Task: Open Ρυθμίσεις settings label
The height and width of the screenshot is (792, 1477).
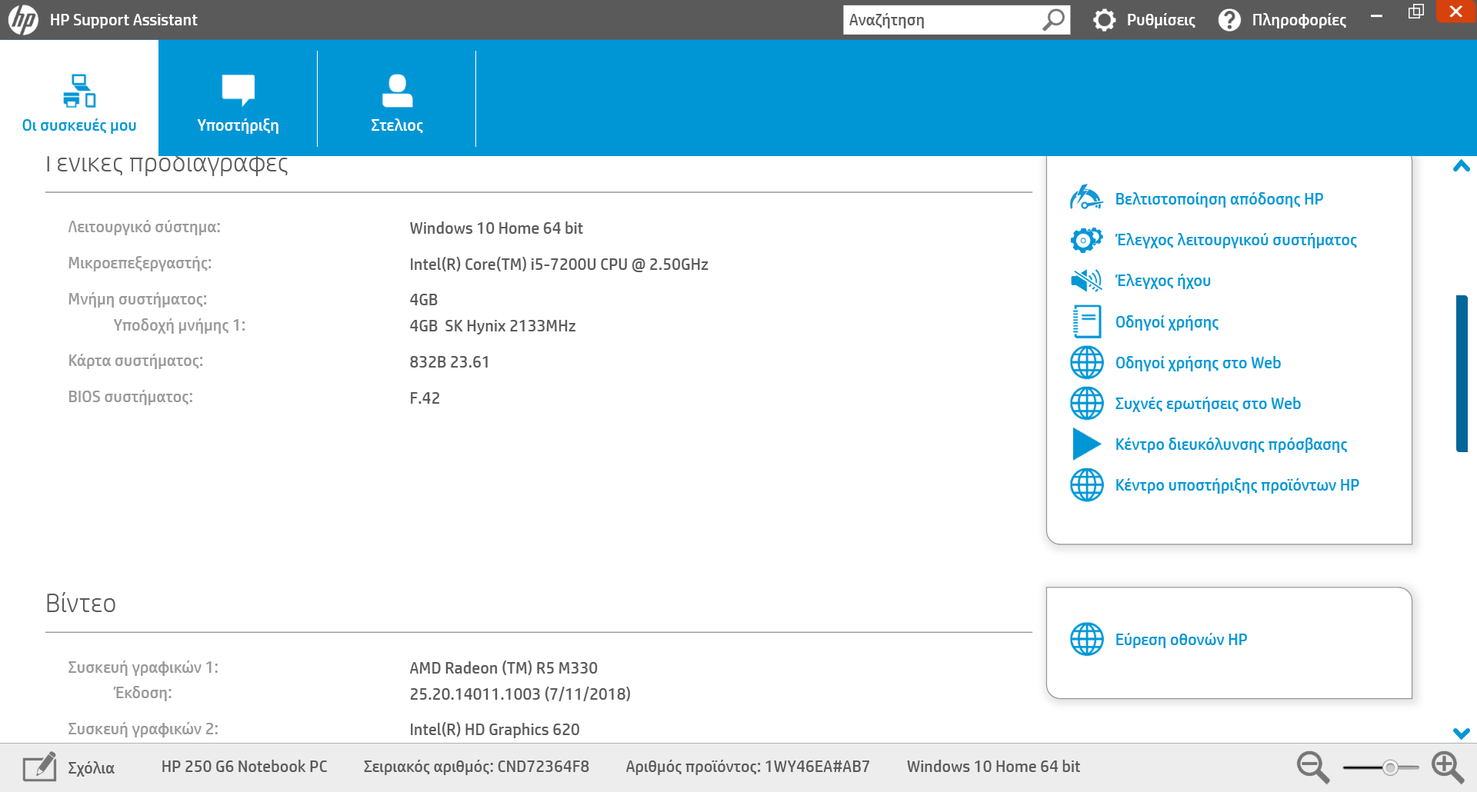Action: tap(1161, 20)
